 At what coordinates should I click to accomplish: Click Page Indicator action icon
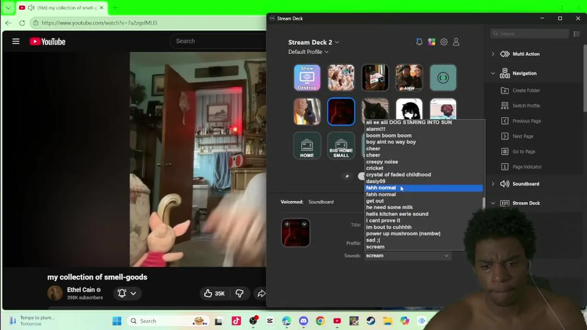pos(504,167)
